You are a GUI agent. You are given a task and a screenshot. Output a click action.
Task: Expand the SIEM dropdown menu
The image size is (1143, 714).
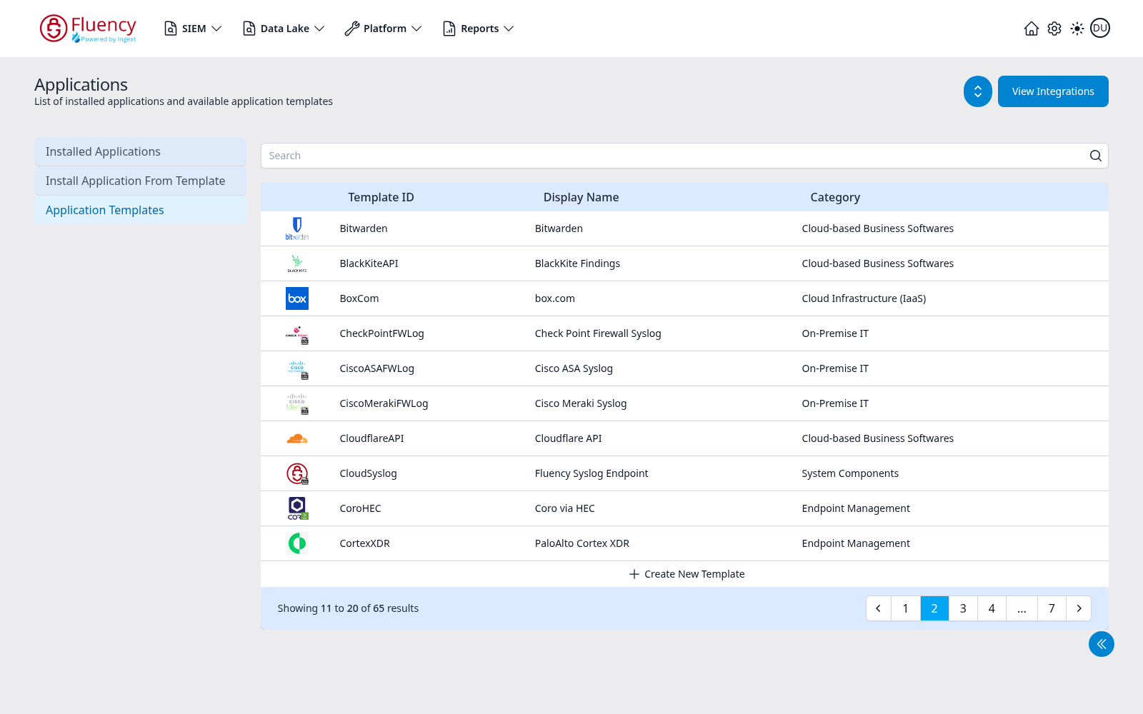tap(193, 29)
